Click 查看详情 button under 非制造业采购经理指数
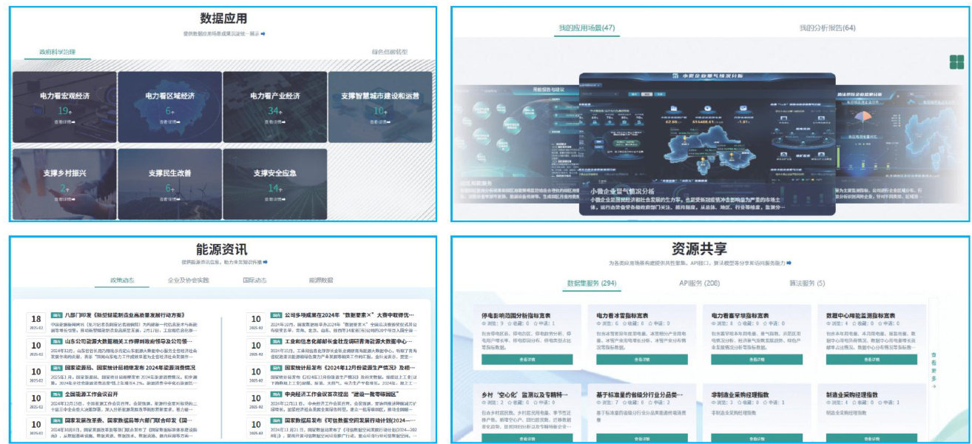The width and height of the screenshot is (972, 444). (757, 439)
